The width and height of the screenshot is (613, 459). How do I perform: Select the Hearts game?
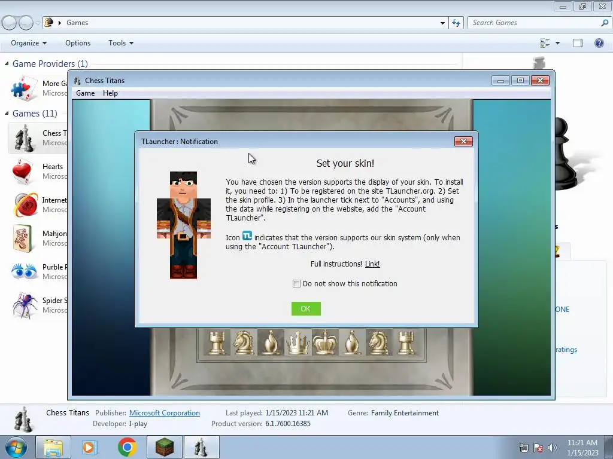pyautogui.click(x=38, y=172)
